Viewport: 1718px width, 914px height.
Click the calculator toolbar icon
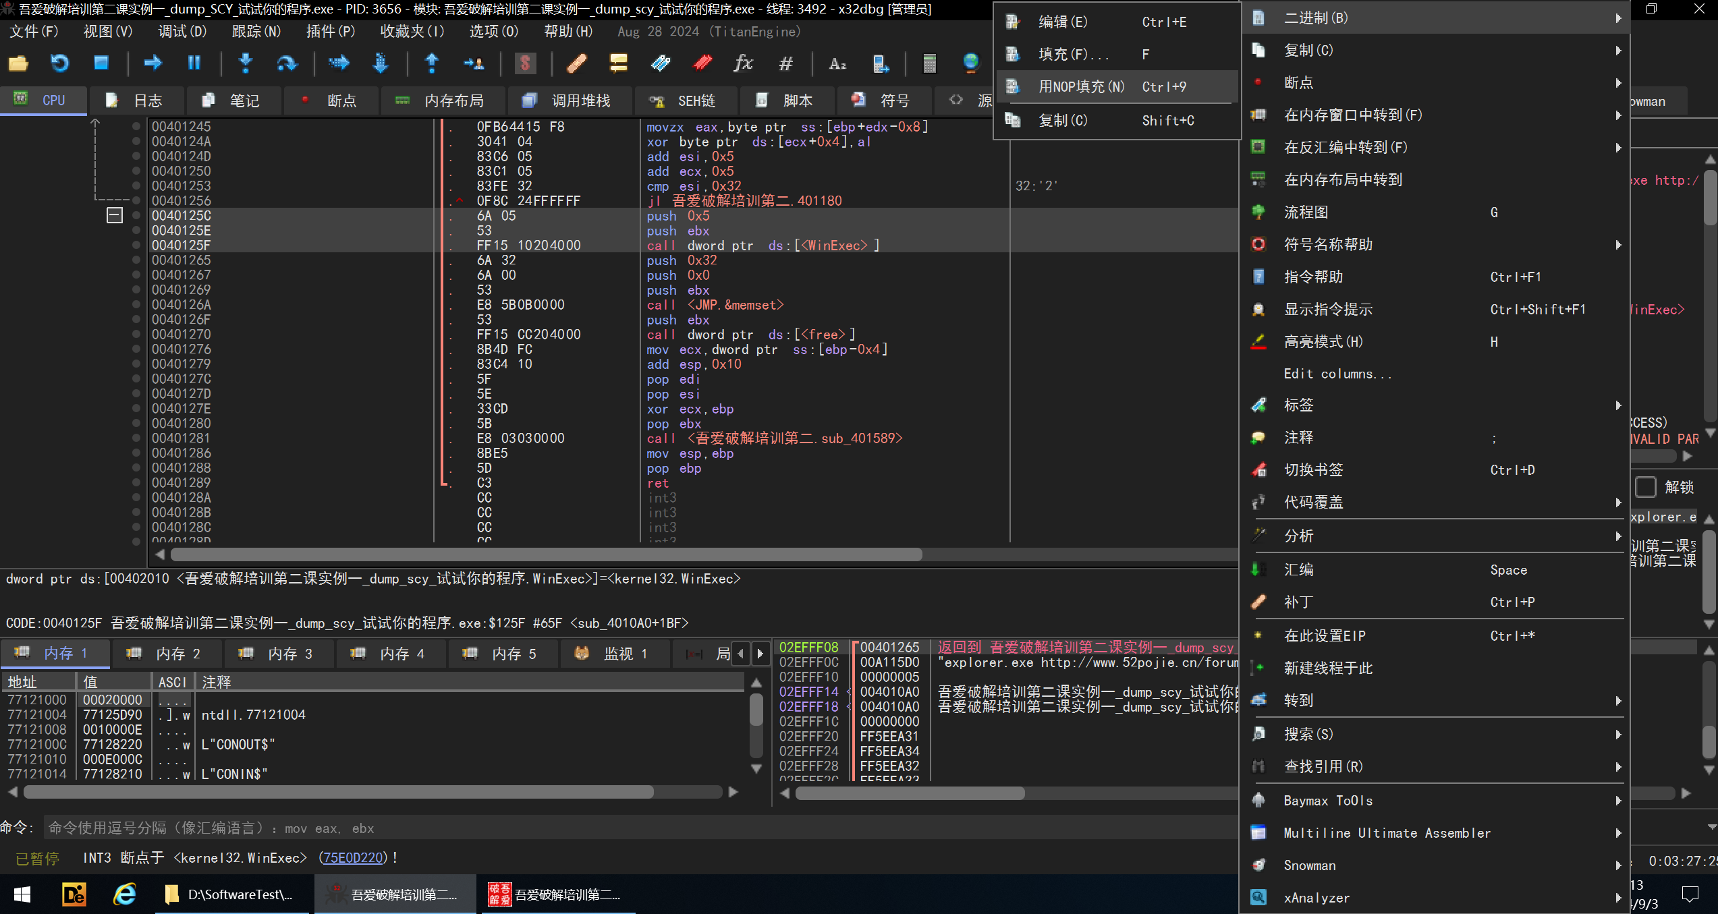coord(929,63)
